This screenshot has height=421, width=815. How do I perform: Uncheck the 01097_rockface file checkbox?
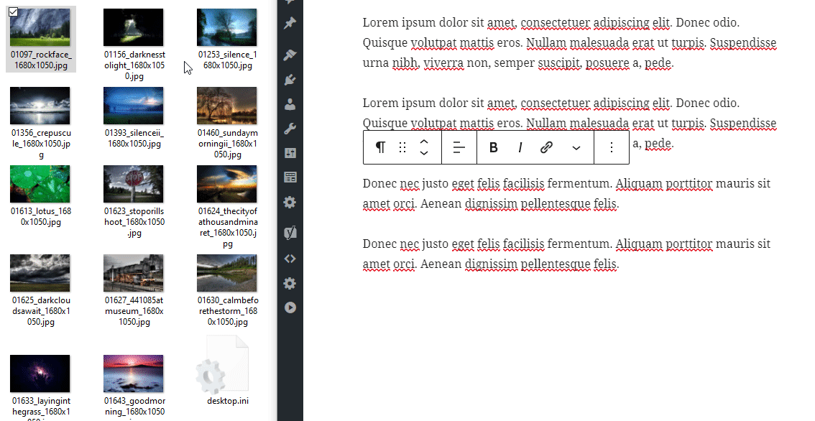(14, 12)
